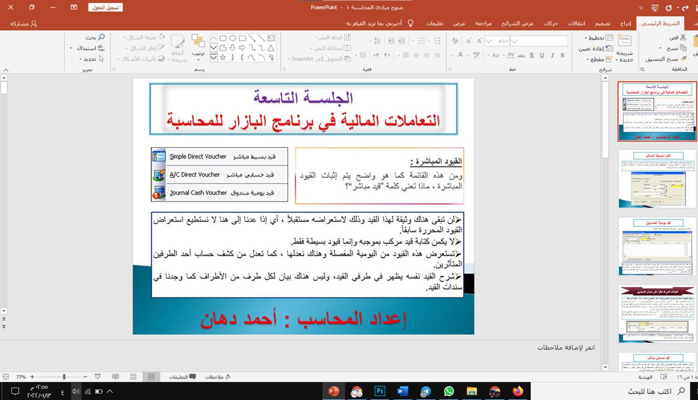Open the Replace (استبدال) dropdown arrow
698x400 pixels.
click(72, 48)
